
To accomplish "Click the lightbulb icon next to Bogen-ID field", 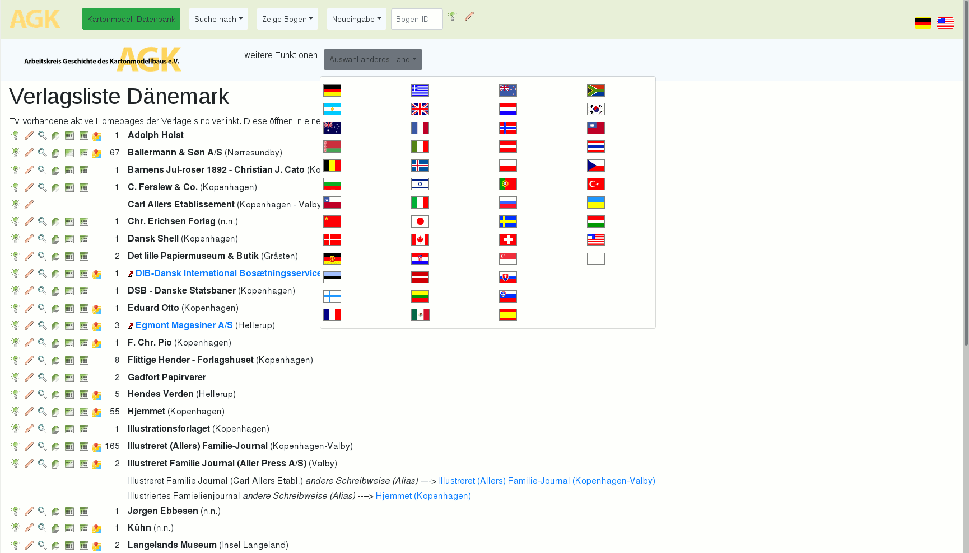I will point(452,16).
